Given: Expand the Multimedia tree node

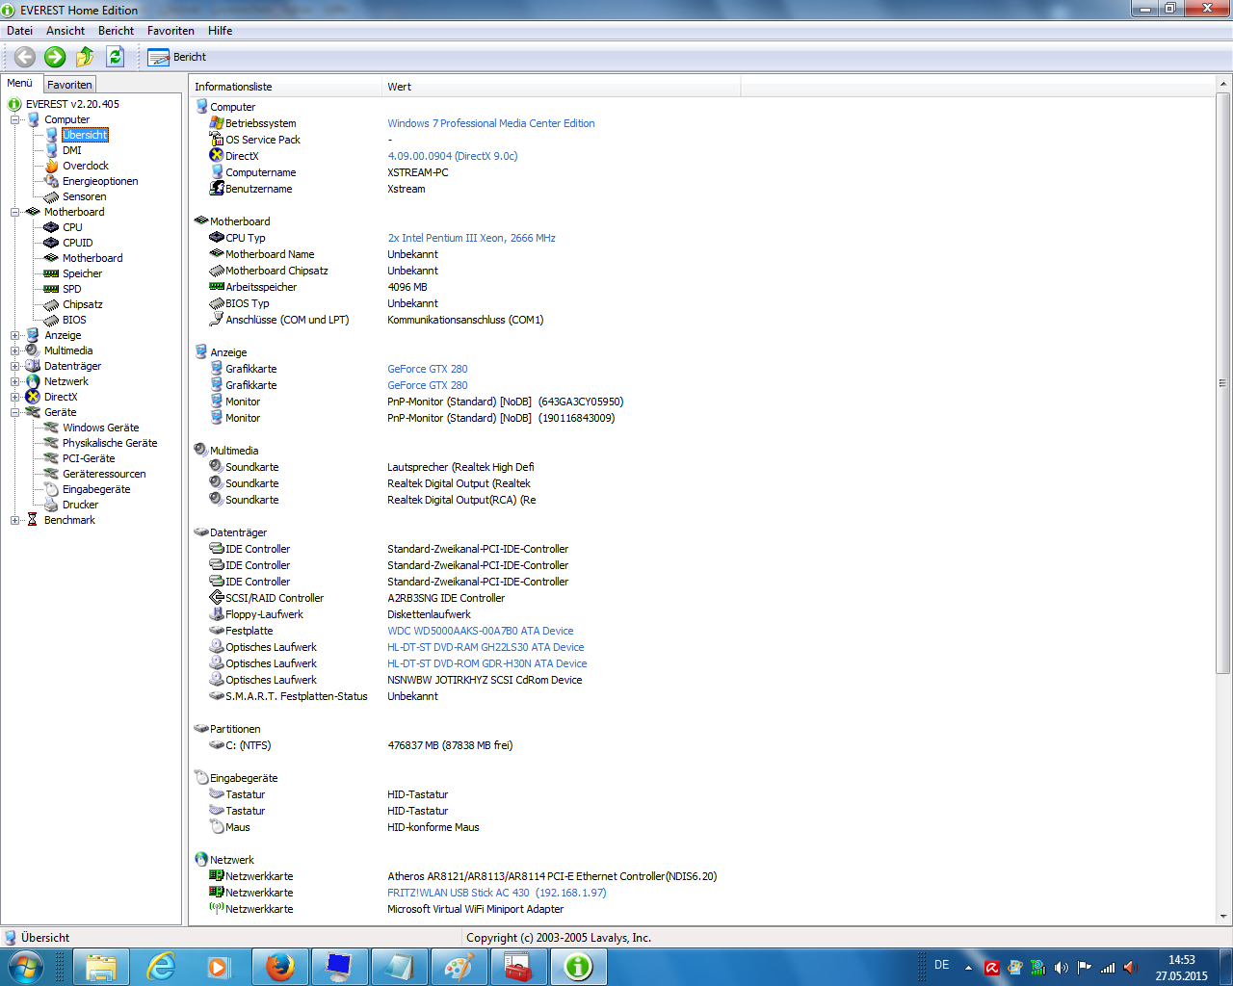Looking at the screenshot, I should click(x=15, y=350).
